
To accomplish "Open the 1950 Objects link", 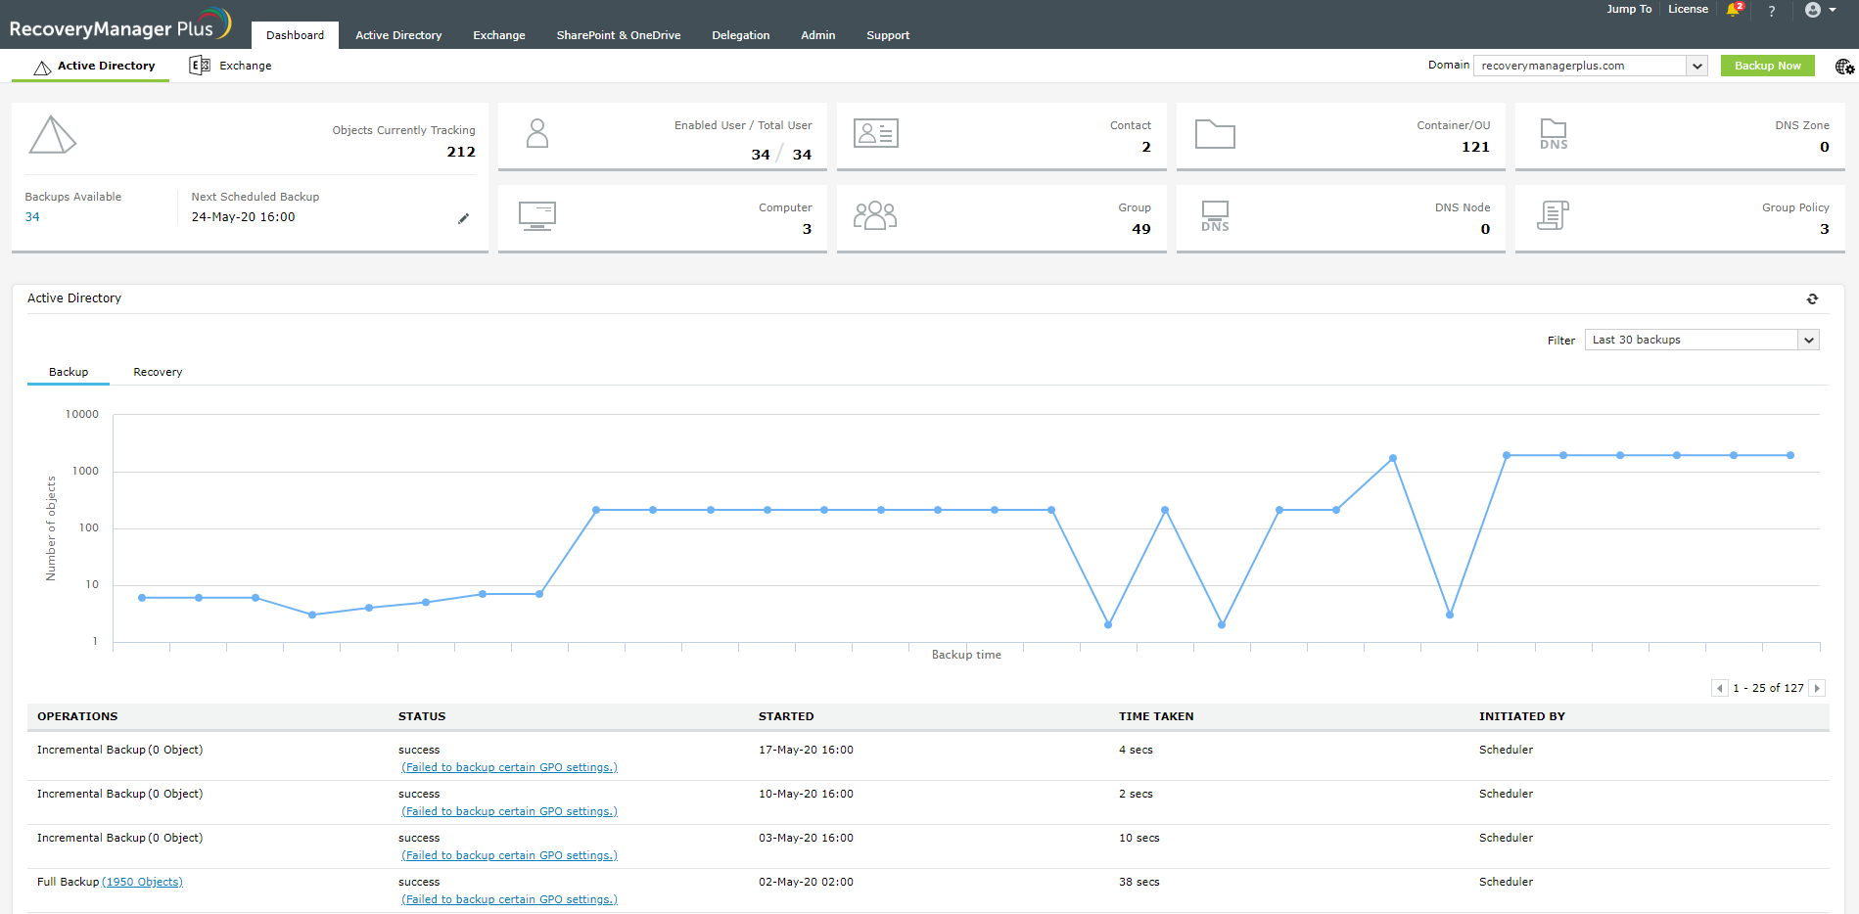I will [143, 882].
